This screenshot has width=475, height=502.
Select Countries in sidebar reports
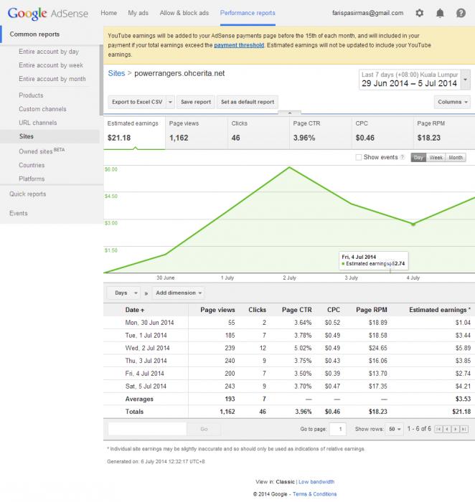(32, 165)
